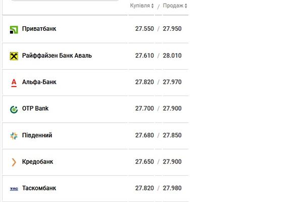The image size is (303, 202).
Task: Open the OTP Bank name link
Action: pyautogui.click(x=35, y=109)
